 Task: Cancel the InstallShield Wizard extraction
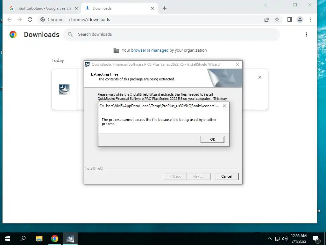tap(226, 176)
